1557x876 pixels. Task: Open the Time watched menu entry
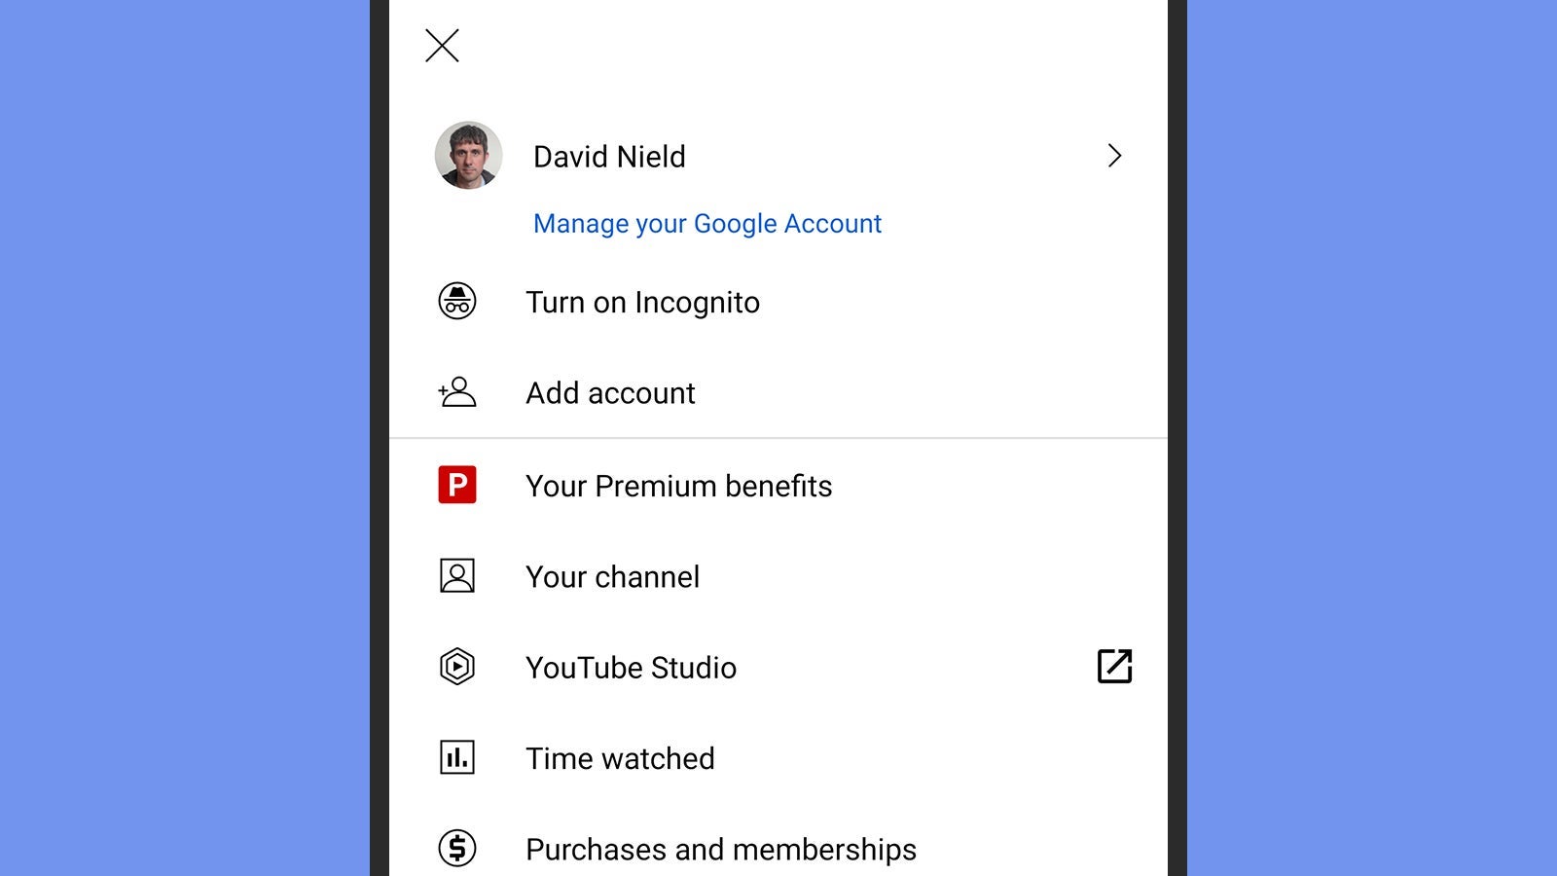(620, 758)
